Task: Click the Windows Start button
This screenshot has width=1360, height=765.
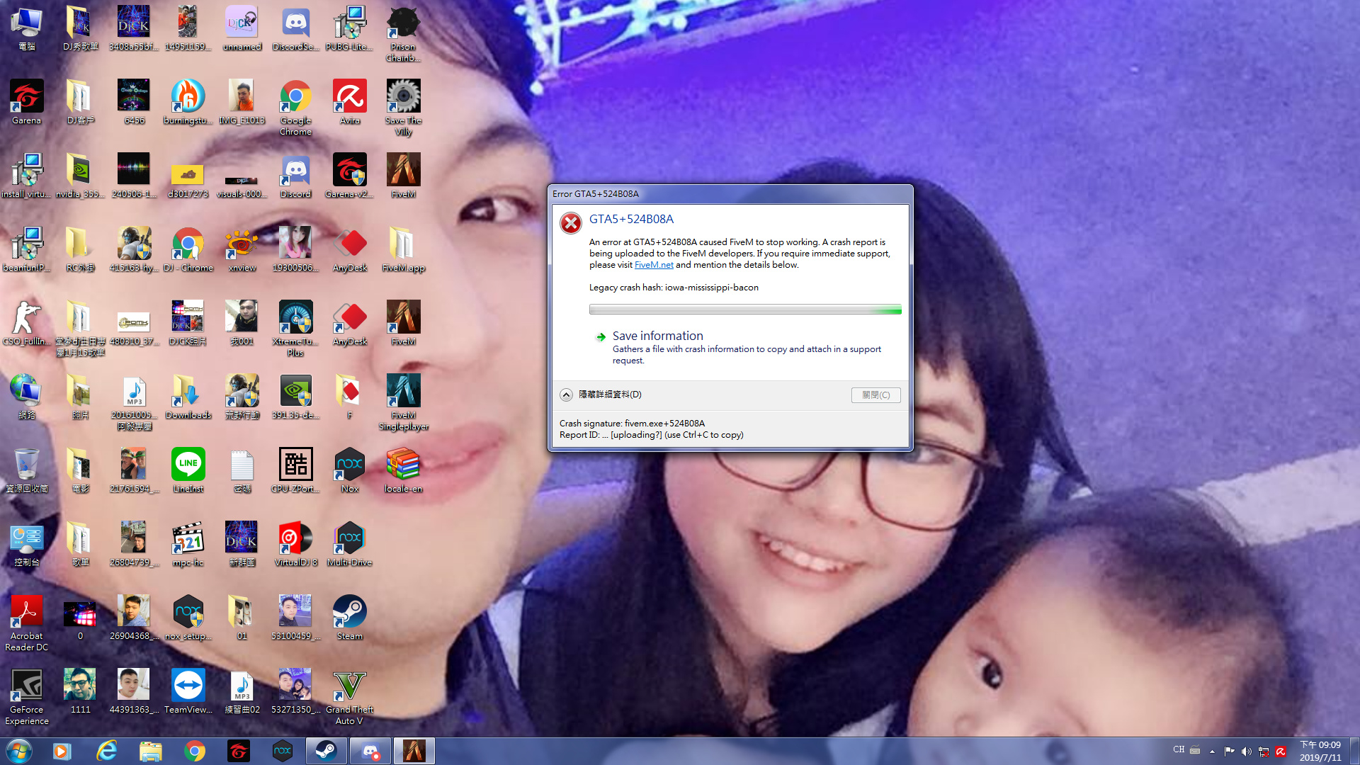Action: 19,750
